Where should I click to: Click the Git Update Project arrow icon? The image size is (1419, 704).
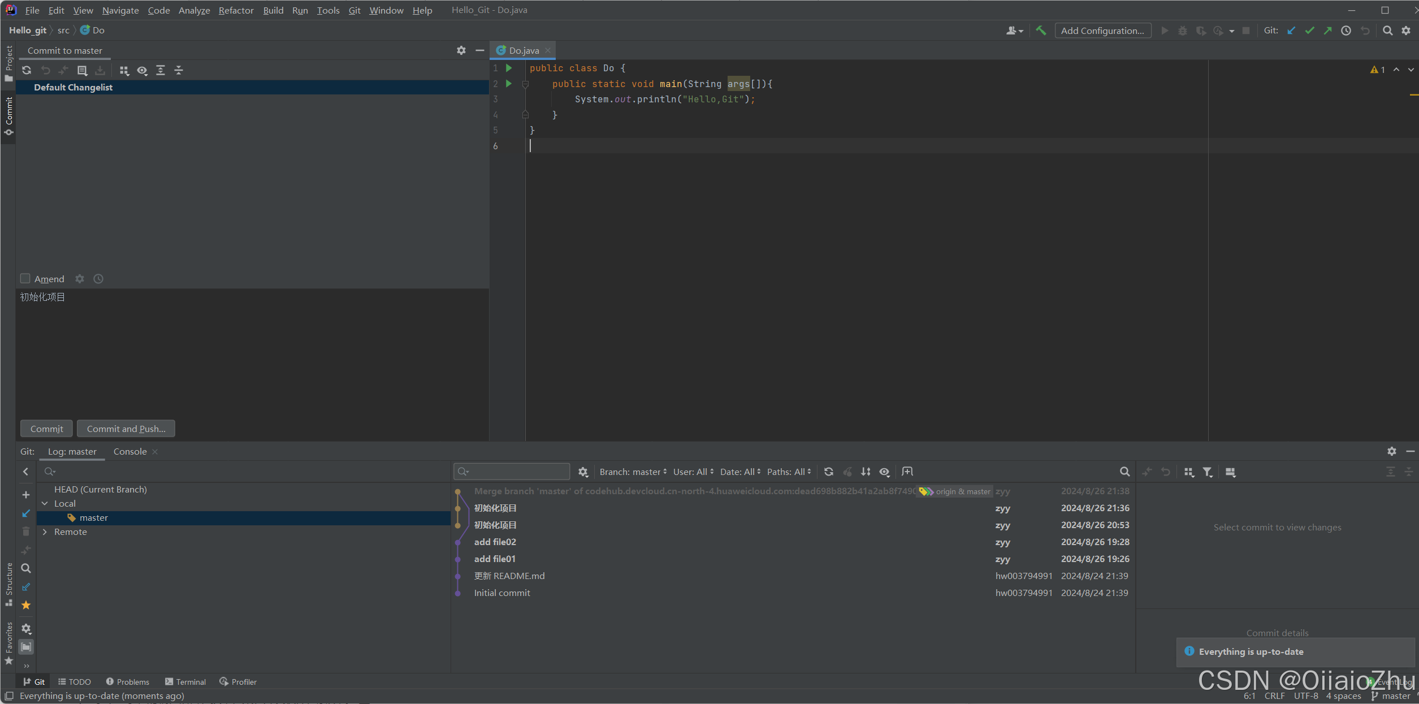pyautogui.click(x=1291, y=31)
